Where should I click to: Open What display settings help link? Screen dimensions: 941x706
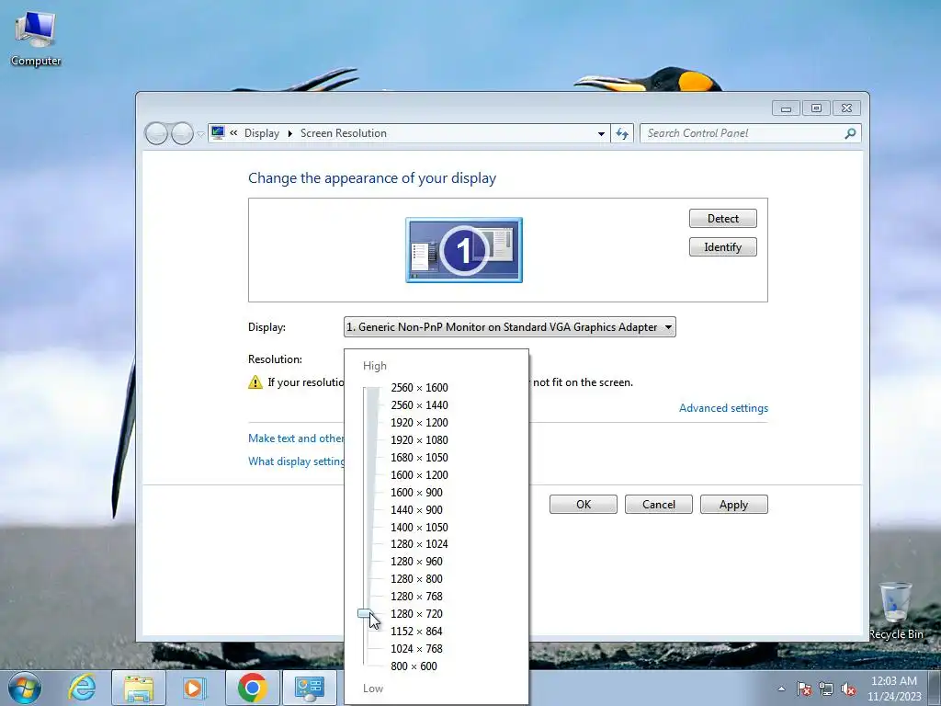click(296, 461)
